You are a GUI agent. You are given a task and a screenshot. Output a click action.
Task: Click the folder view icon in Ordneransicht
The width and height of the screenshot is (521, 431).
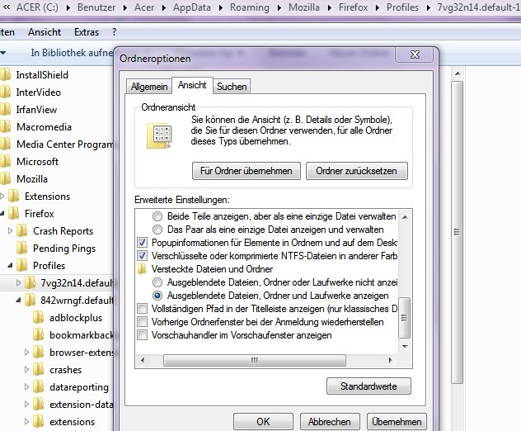coord(159,135)
